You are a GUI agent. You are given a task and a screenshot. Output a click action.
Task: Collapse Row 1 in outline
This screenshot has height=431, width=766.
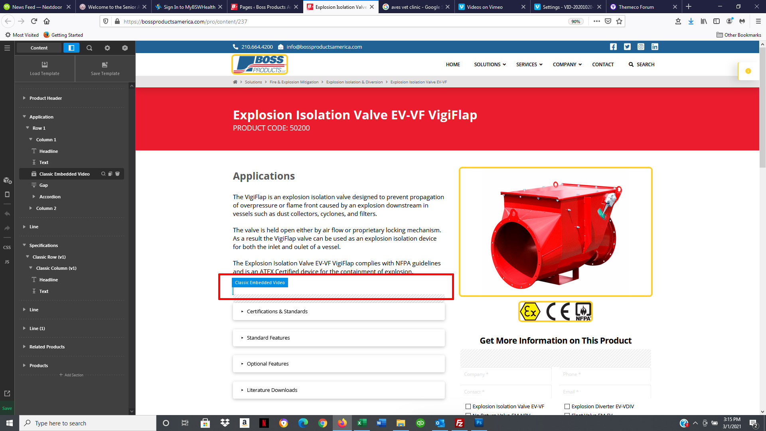pyautogui.click(x=28, y=128)
